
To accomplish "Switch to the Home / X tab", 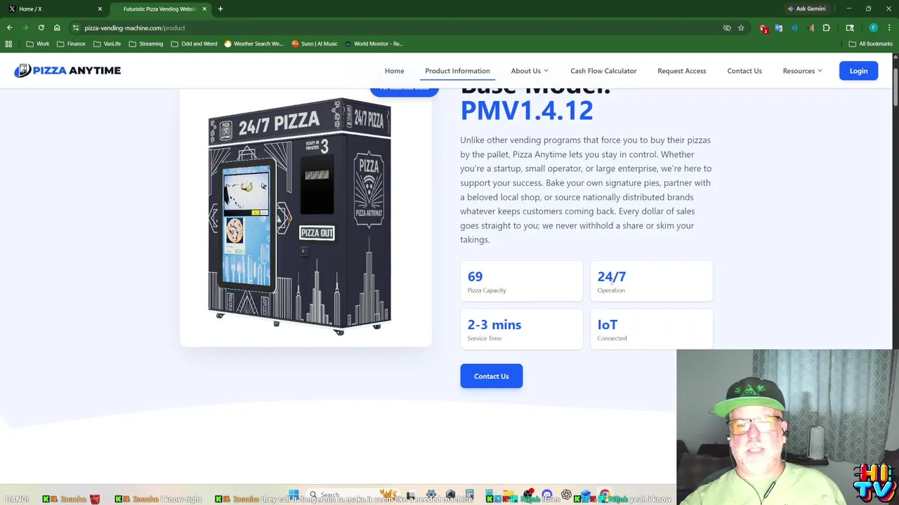I will tap(55, 8).
